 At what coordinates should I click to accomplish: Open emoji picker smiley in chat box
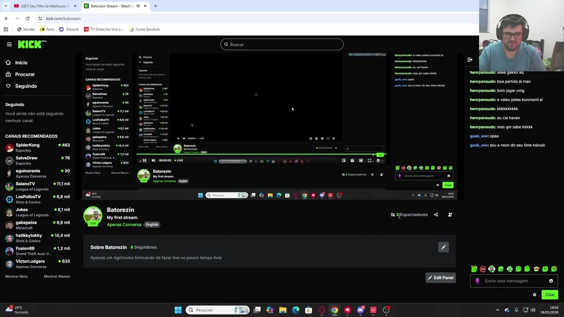click(x=551, y=281)
